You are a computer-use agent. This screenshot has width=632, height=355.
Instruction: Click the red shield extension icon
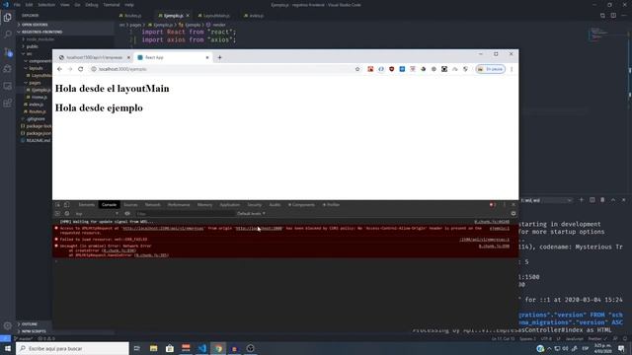point(391,69)
